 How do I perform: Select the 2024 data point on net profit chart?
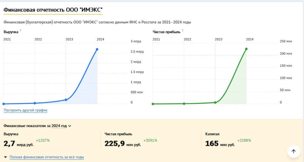(246, 49)
